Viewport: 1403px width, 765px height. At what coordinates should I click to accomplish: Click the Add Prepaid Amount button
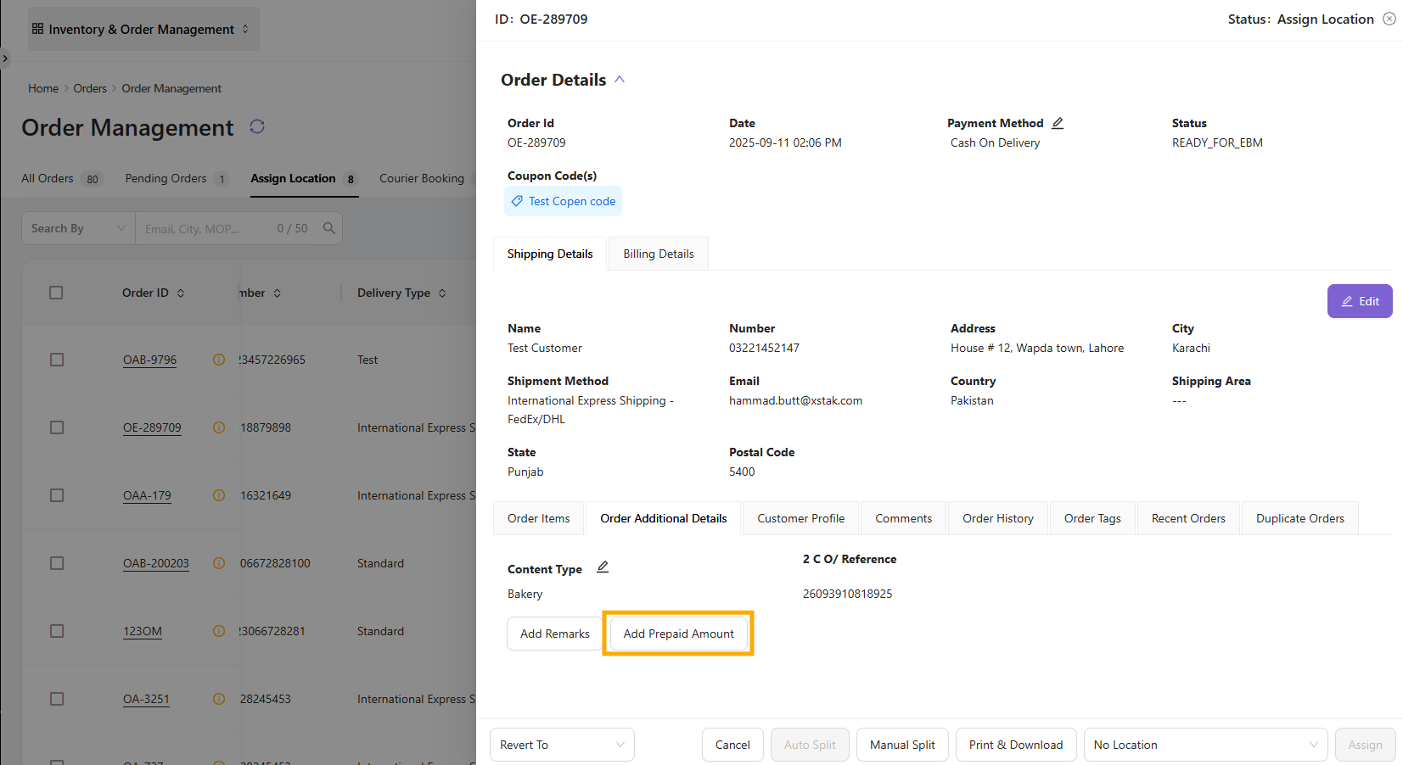[x=678, y=634]
